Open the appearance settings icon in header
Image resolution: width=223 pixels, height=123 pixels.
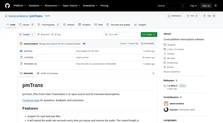pos(215,6)
